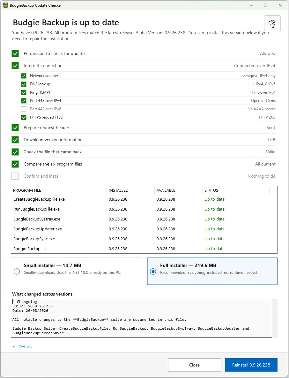Screen dimensions: 289x378
Task: Click 'Budgie Backup is up to date' heading
Action: (66, 22)
